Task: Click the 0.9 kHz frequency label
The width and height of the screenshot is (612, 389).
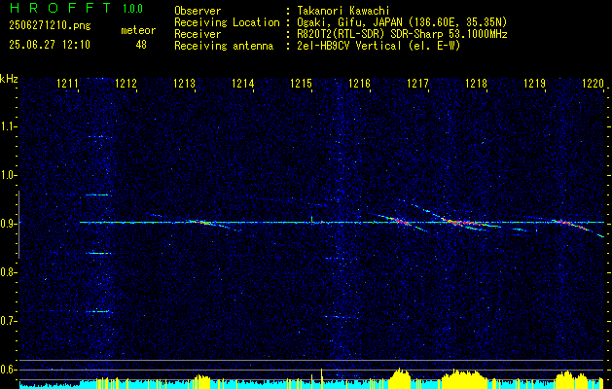Action: (x=8, y=224)
